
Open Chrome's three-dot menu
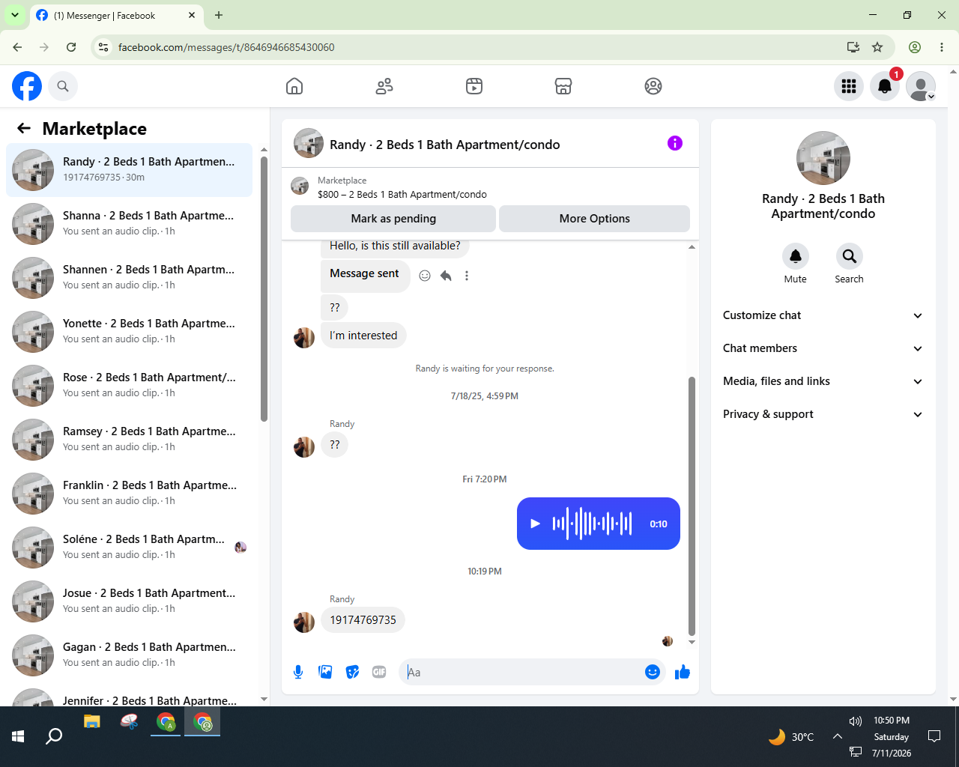pos(942,47)
